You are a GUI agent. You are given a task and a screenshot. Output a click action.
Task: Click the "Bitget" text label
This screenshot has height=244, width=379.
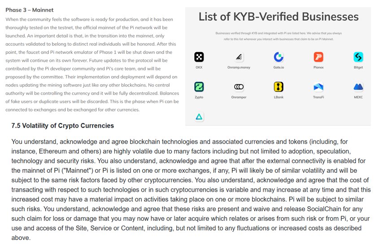[358, 67]
